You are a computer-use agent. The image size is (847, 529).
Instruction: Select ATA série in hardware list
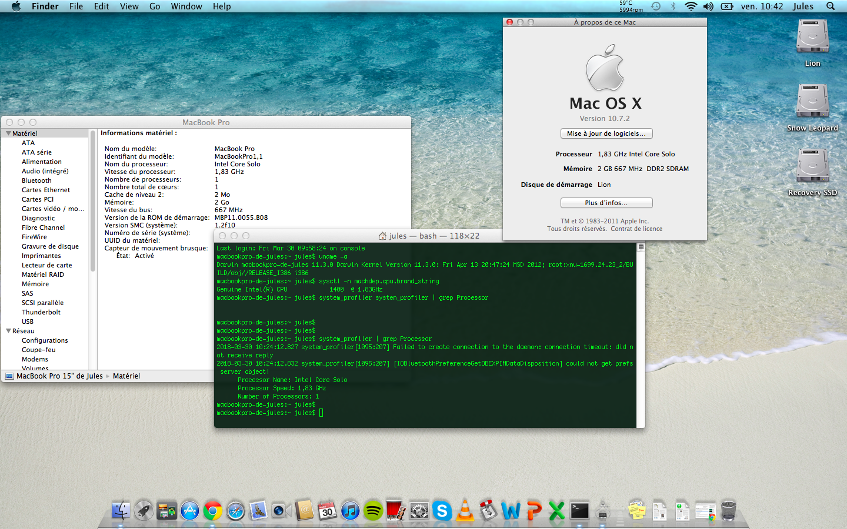coord(36,152)
